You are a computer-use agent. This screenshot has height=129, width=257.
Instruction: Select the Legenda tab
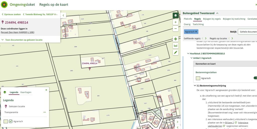[14, 92]
